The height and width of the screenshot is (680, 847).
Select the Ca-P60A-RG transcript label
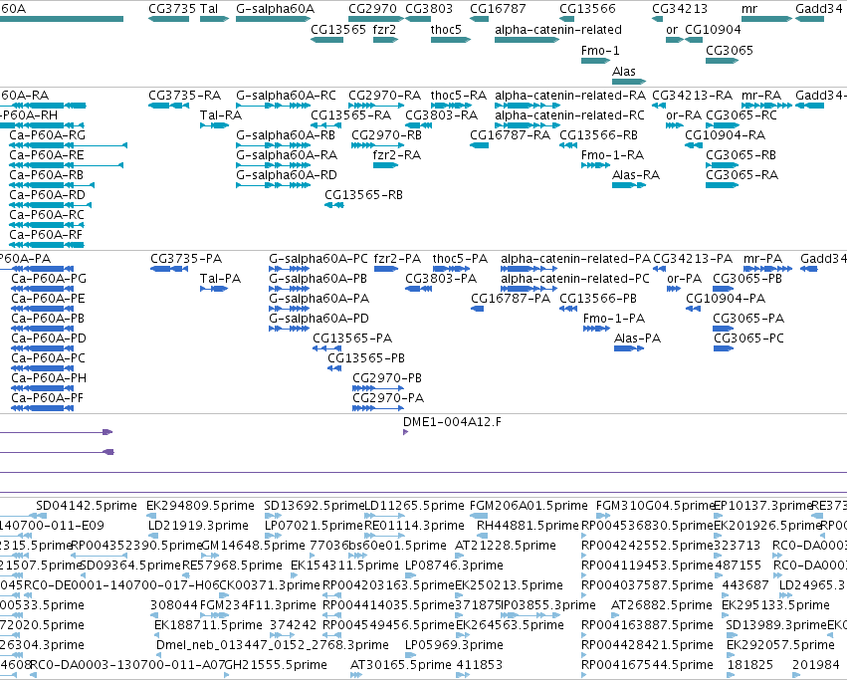48,135
